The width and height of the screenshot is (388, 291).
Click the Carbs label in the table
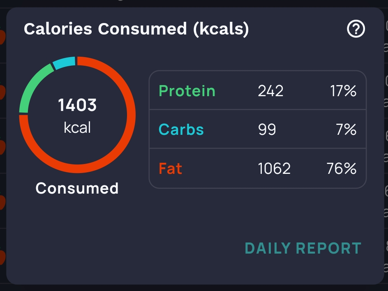pyautogui.click(x=181, y=129)
